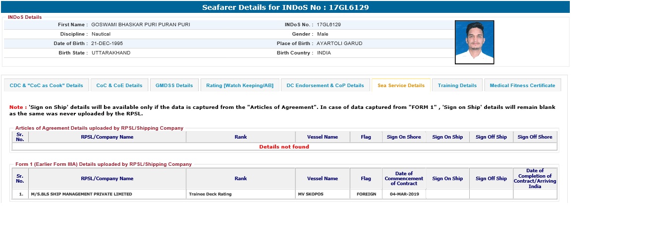Click the FOREIGN flag cell
Viewport: 656px width, 246px height.
(366, 194)
